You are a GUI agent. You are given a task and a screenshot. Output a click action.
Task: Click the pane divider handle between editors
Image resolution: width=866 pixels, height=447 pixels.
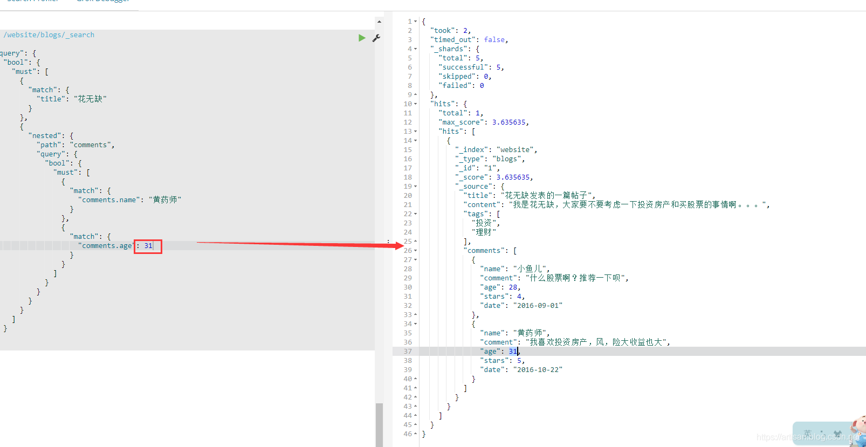pyautogui.click(x=388, y=242)
